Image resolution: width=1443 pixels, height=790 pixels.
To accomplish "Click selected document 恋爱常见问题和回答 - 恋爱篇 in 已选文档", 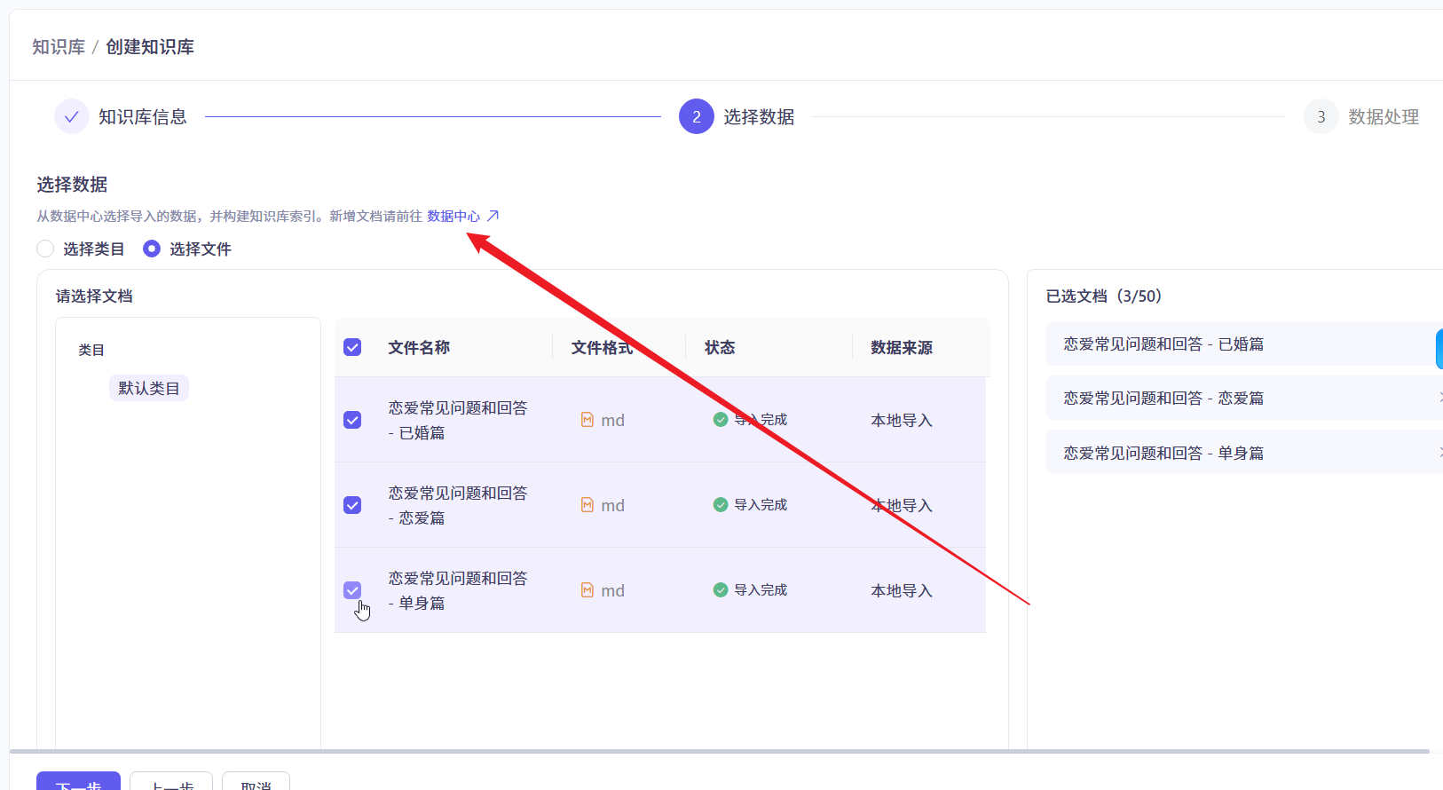I will click(1163, 398).
